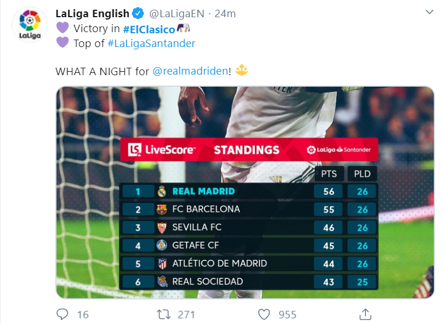The height and width of the screenshot is (323, 443).
Task: Open the 24m tweet timestamp
Action: pyautogui.click(x=225, y=14)
